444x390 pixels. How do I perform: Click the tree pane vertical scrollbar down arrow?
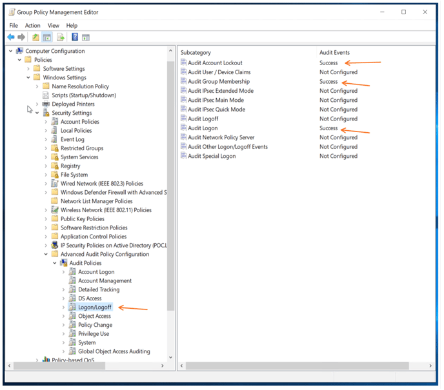click(x=171, y=357)
